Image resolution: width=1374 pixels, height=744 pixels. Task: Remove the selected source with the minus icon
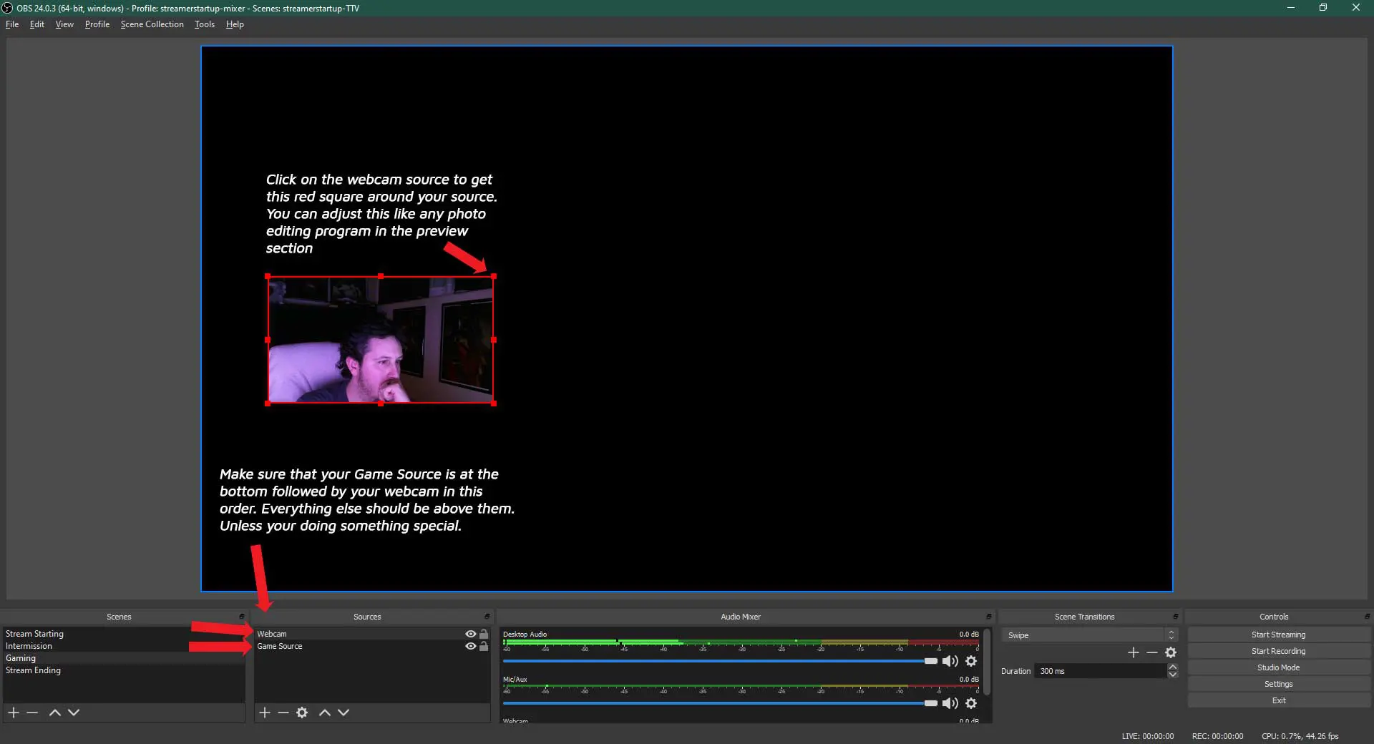283,713
